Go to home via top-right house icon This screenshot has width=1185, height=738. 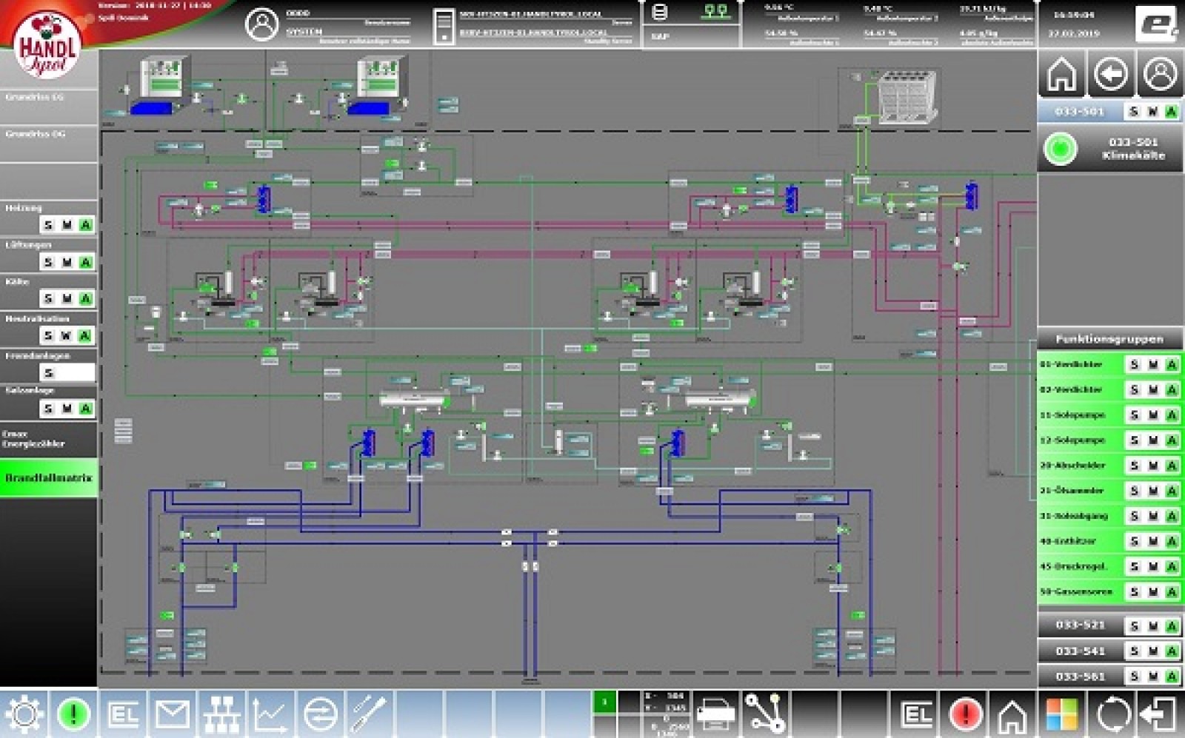coord(1061,74)
